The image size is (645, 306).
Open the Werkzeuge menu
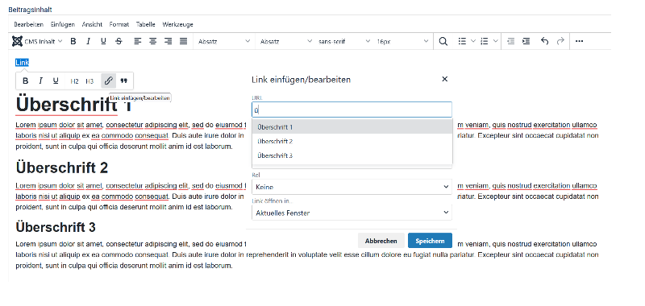click(x=177, y=25)
